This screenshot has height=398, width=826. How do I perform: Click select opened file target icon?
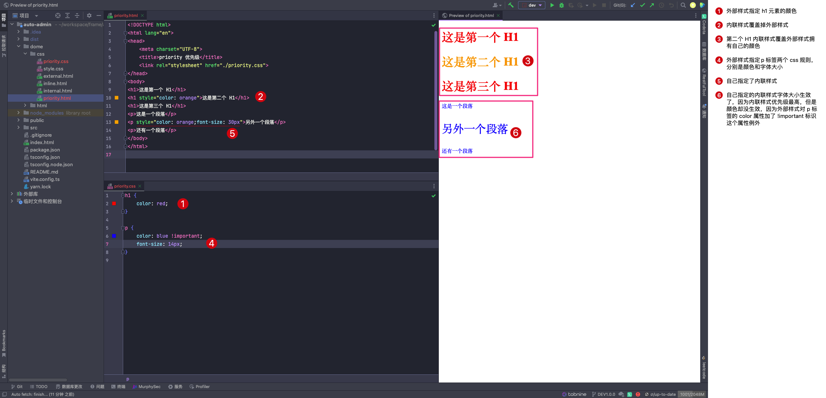click(58, 15)
